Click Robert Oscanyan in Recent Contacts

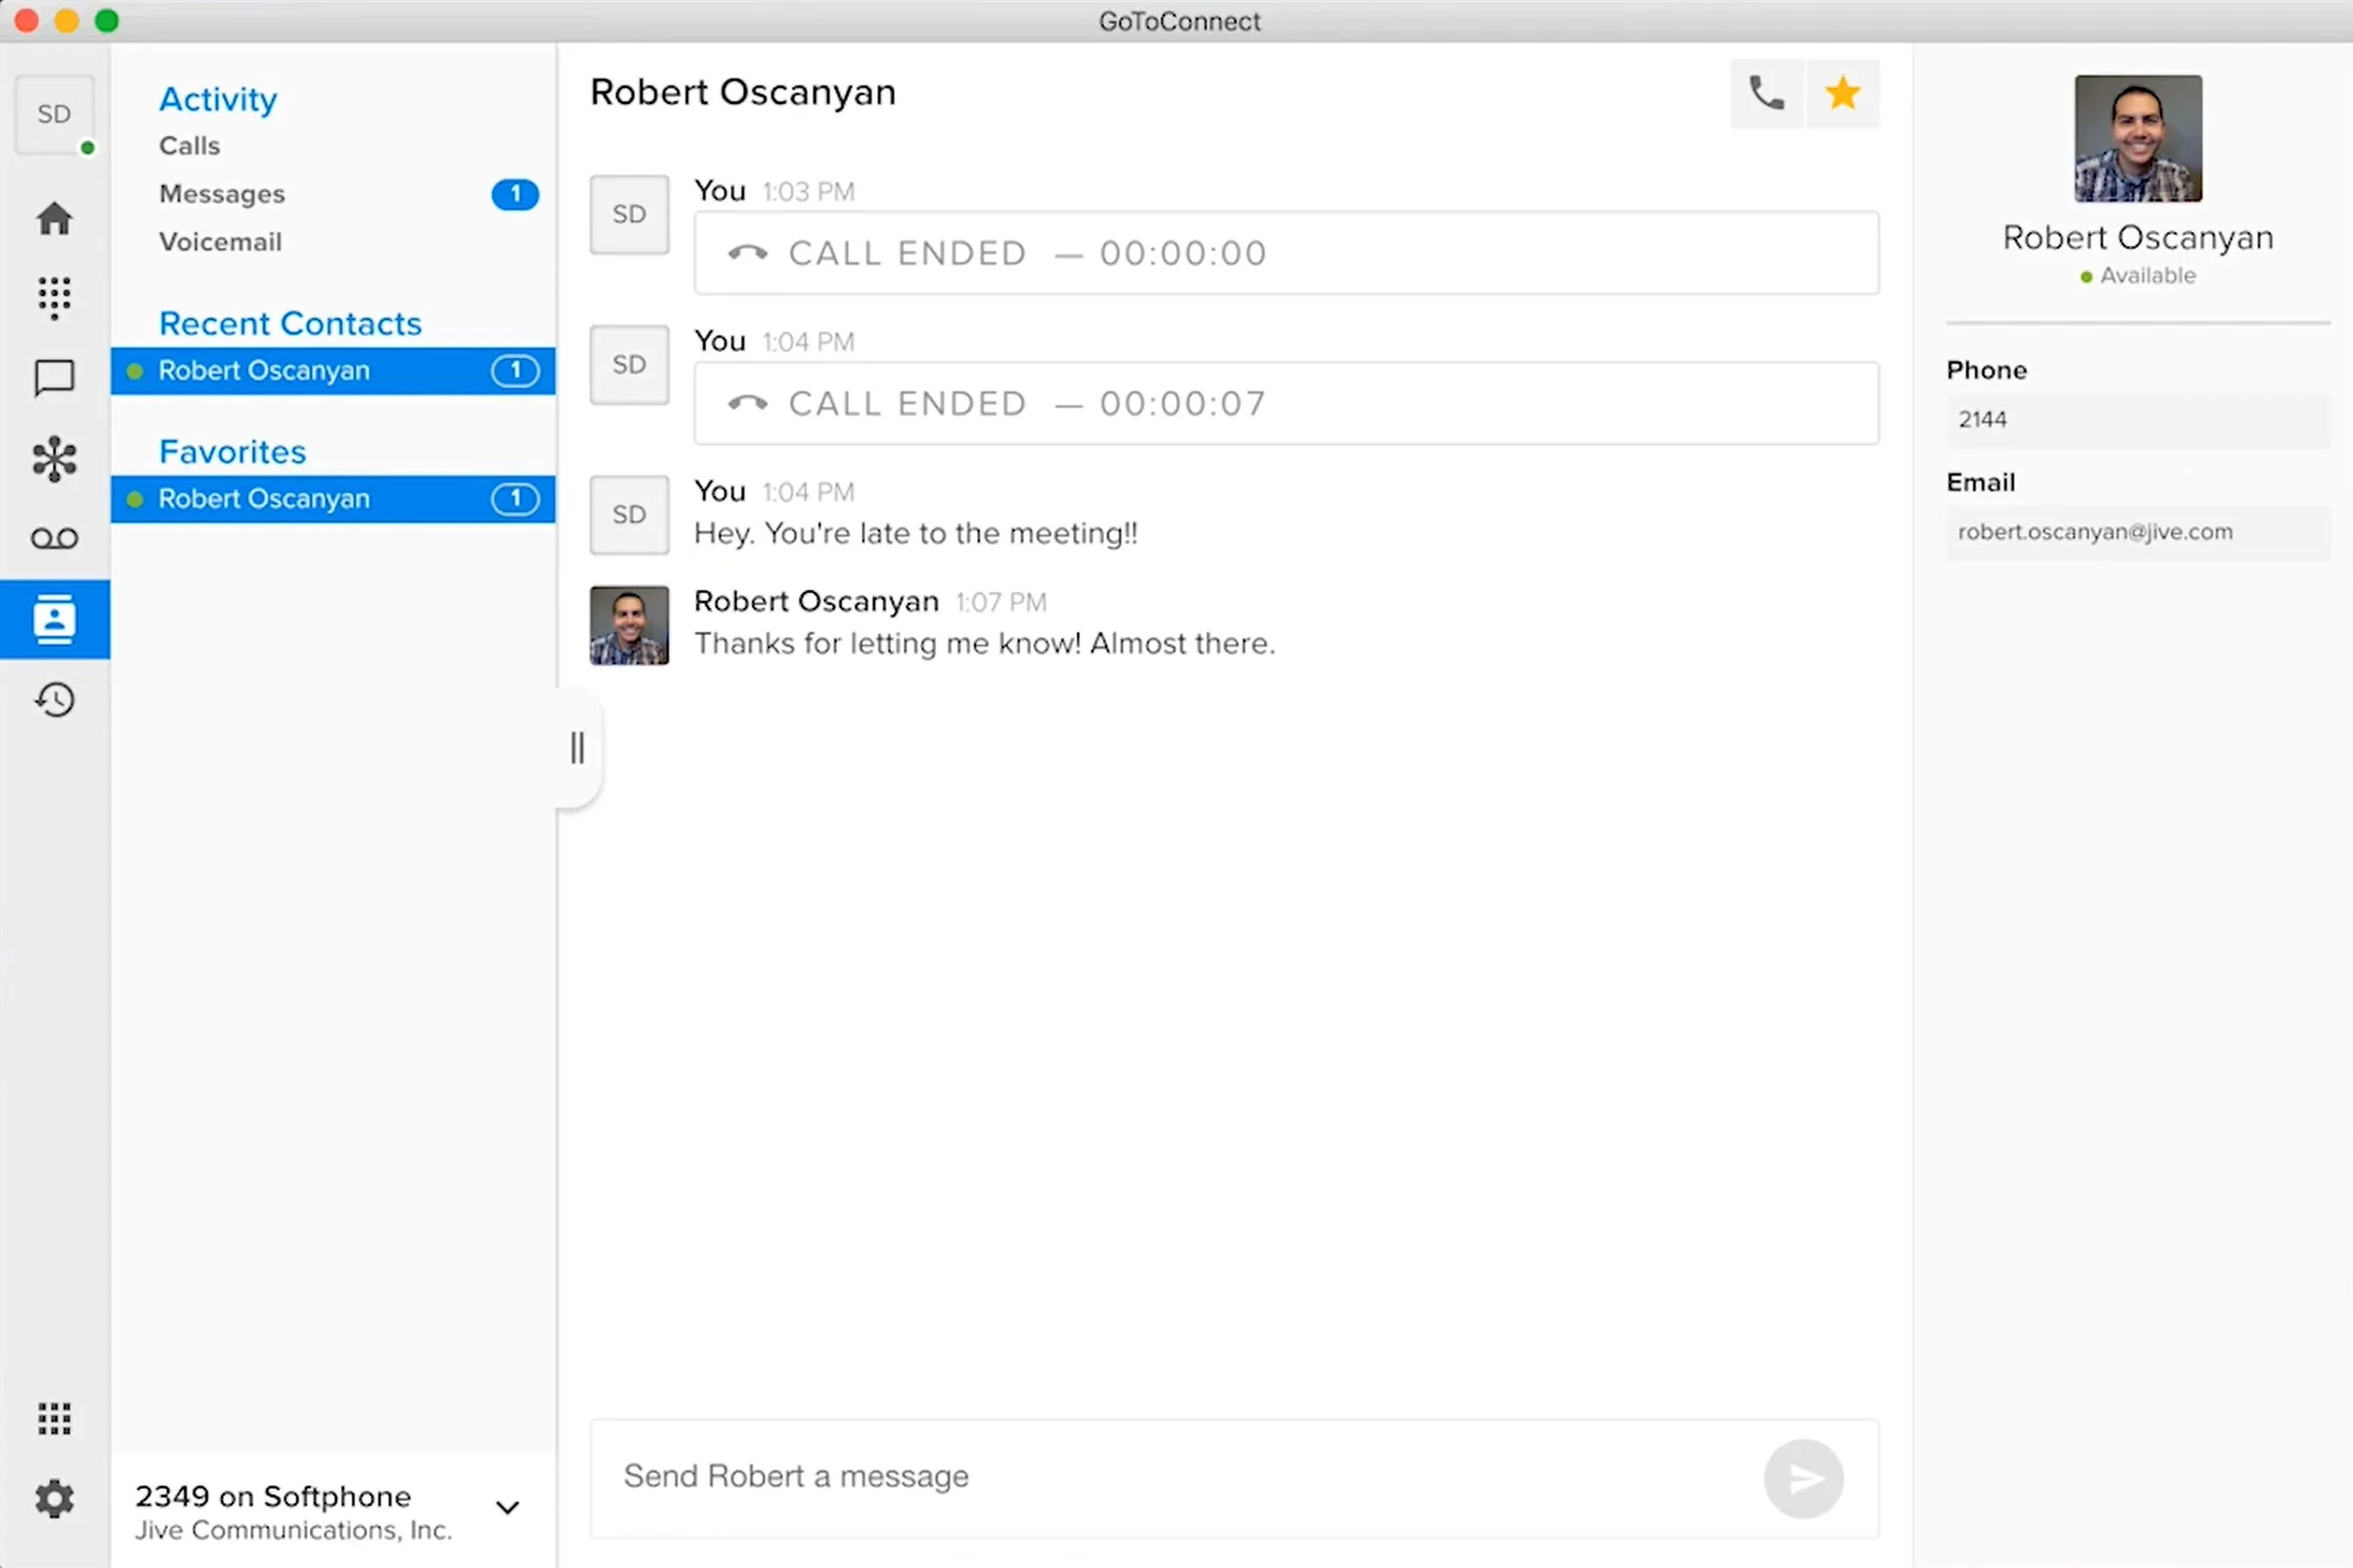click(333, 369)
